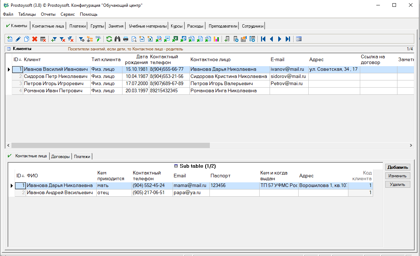Viewport: 420px width, 256px height.
Task: Collapse the Sub table panel icon
Action: coord(176,166)
